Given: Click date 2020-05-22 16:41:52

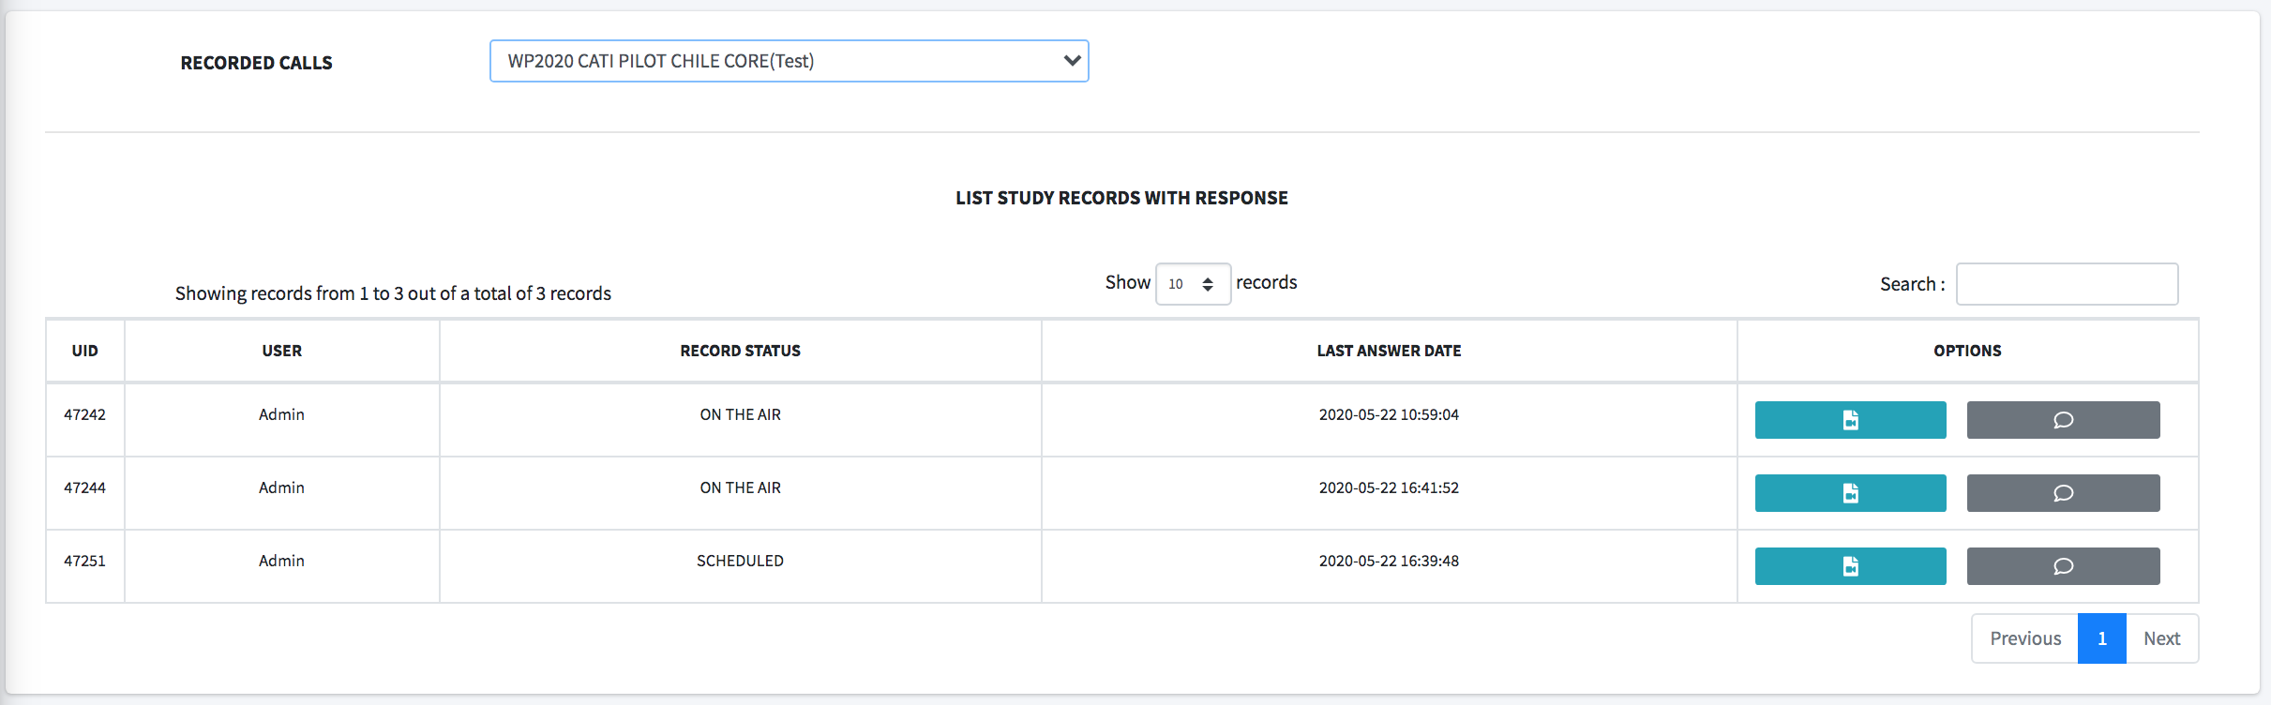Looking at the screenshot, I should click(1389, 487).
